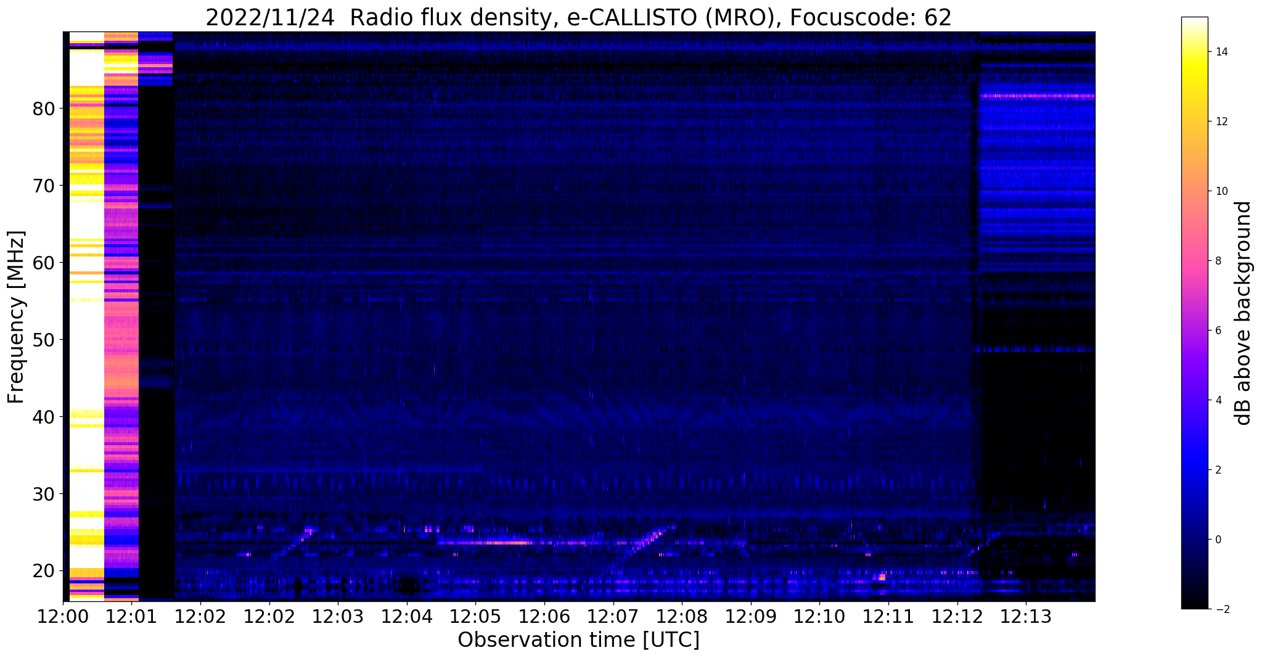Click the 12:05 time tick label

pos(475,617)
